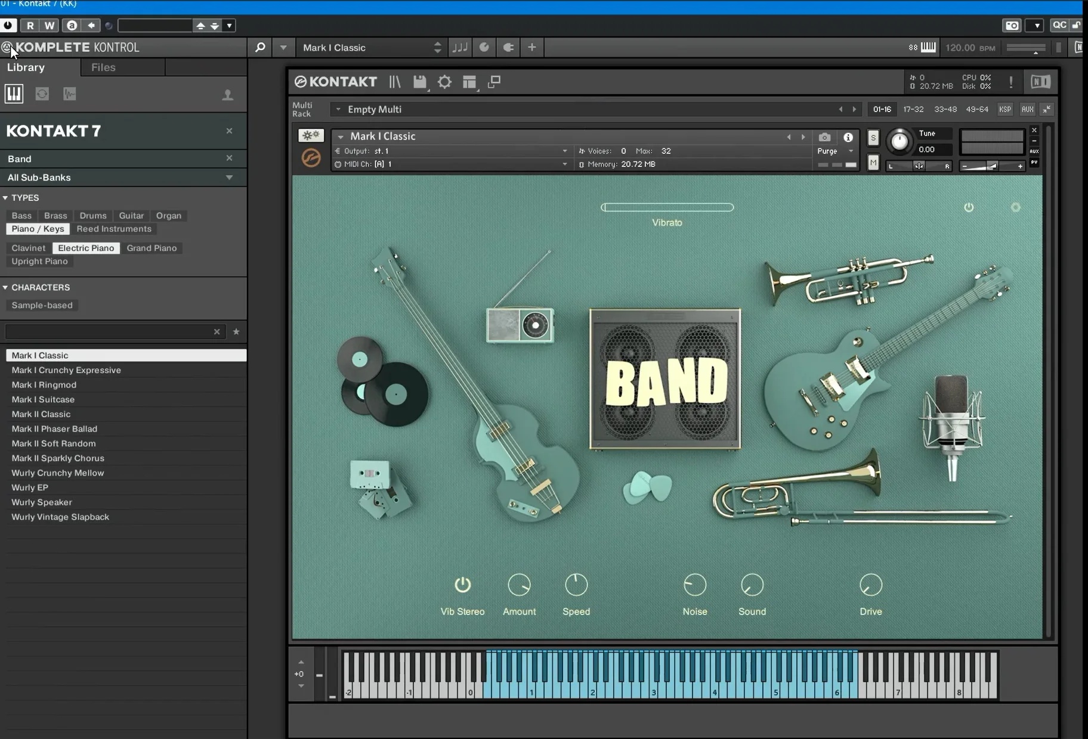The height and width of the screenshot is (739, 1088).
Task: Click the Kontakt rack view layout icon
Action: (x=469, y=82)
